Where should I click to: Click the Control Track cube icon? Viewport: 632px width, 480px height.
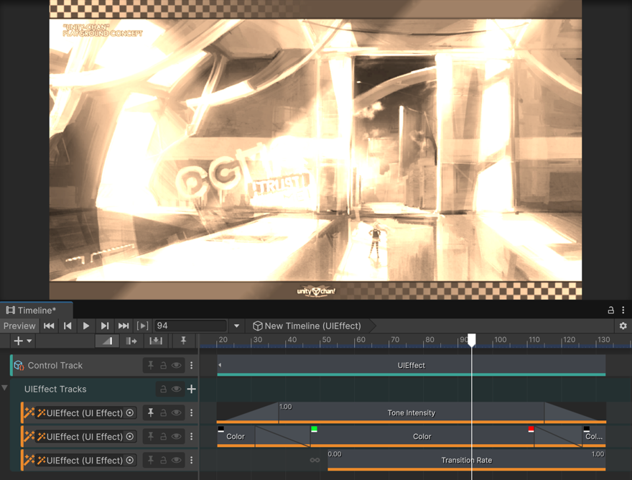(19, 366)
